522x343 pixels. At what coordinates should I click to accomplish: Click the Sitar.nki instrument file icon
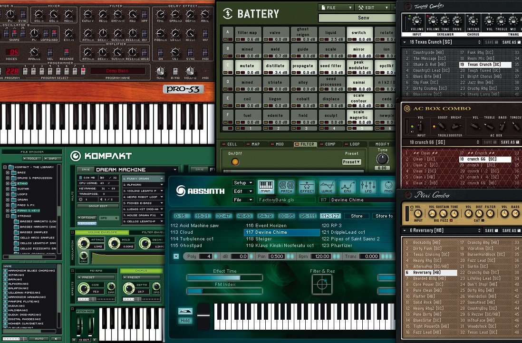pos(5,275)
